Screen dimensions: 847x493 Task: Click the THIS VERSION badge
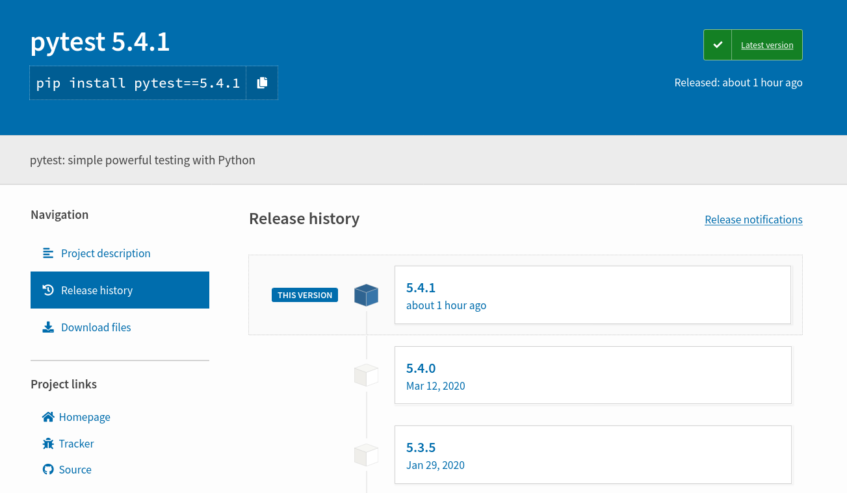[x=305, y=295]
